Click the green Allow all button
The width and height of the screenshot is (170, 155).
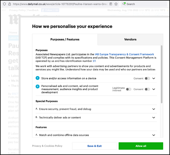point(141,146)
